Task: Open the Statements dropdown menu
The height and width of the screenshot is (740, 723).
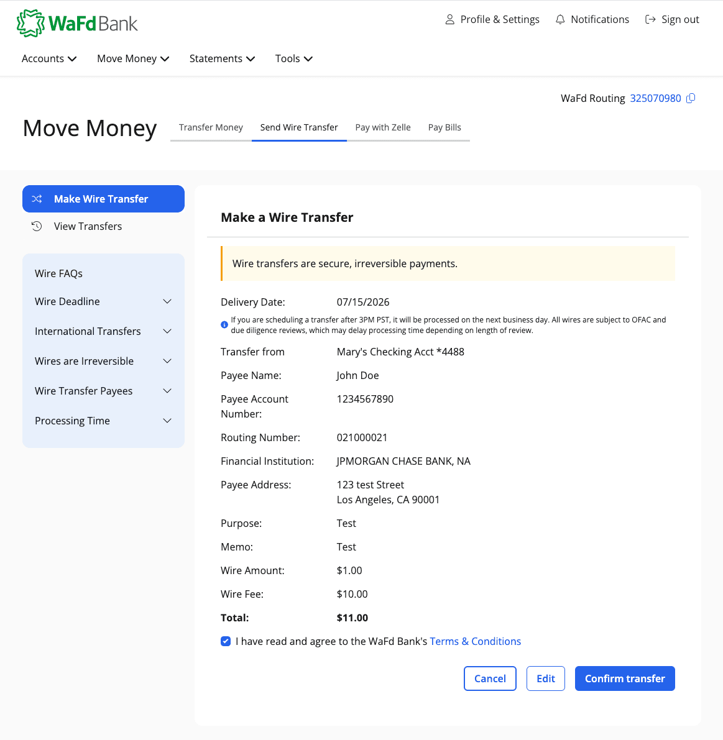Action: point(223,58)
